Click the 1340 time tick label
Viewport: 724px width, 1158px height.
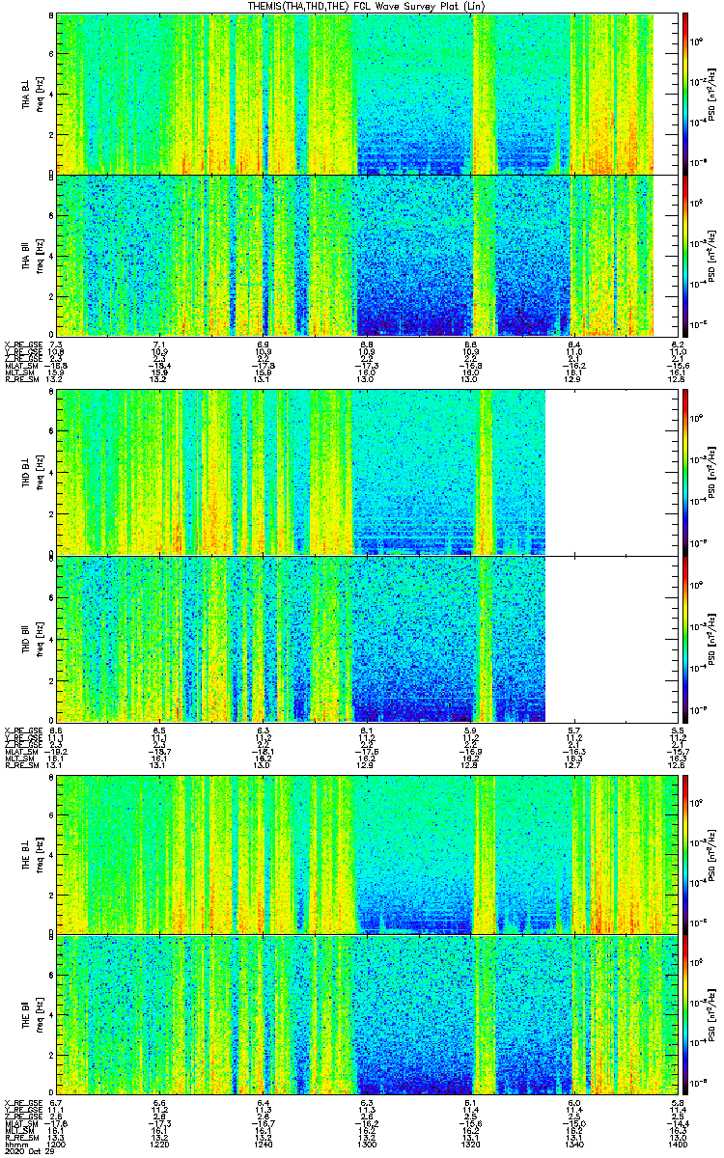click(573, 1146)
